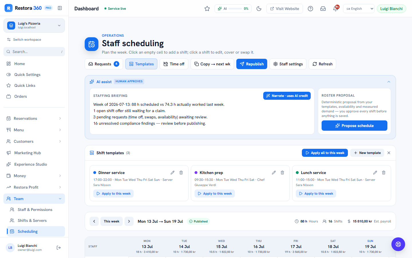The width and height of the screenshot is (412, 258).
Task: Click Republish button
Action: coord(252,64)
